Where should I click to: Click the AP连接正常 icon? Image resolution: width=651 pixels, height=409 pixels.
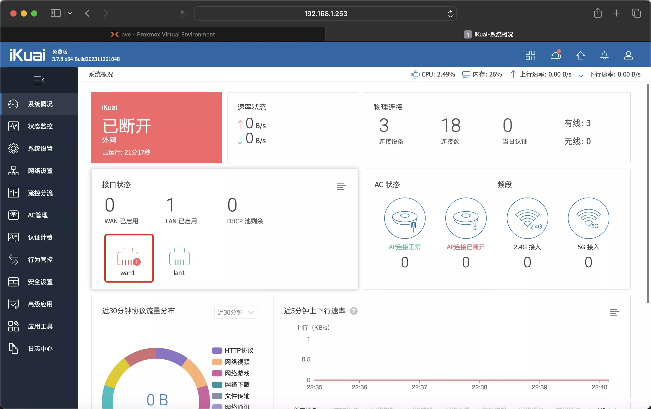(x=404, y=218)
